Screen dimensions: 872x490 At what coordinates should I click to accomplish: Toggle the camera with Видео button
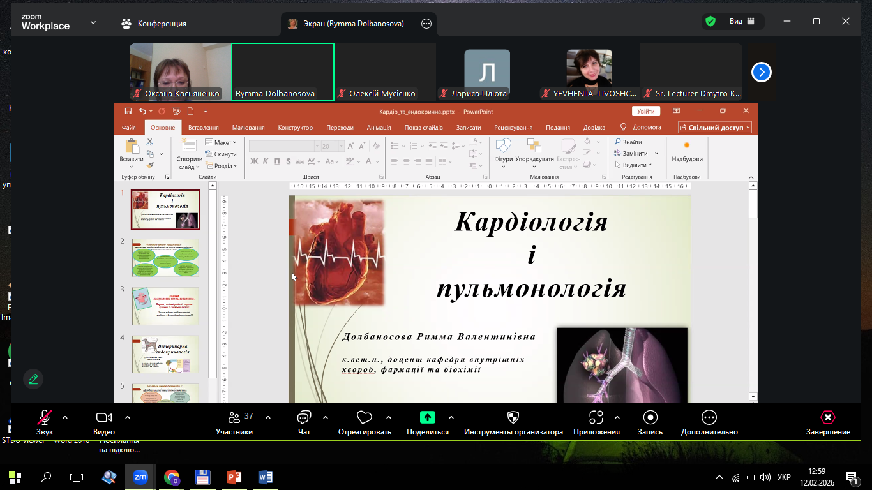click(104, 418)
